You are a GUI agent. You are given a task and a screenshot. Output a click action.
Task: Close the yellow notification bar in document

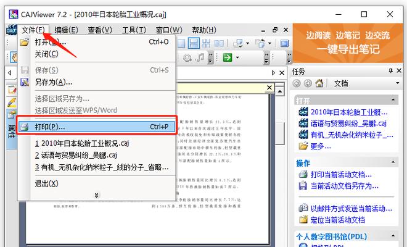click(x=269, y=88)
